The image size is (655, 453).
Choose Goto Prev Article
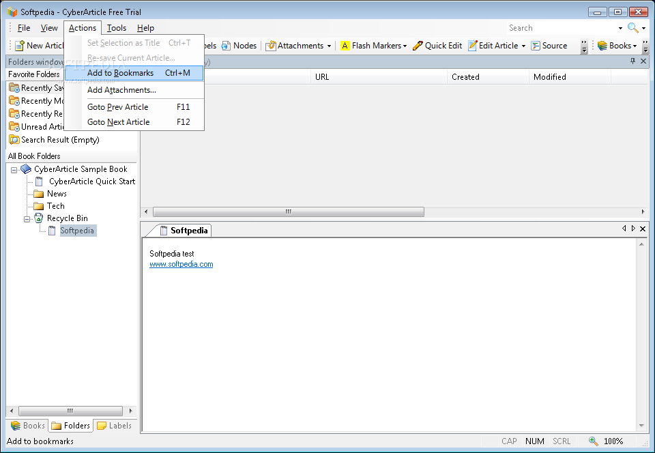pos(134,107)
